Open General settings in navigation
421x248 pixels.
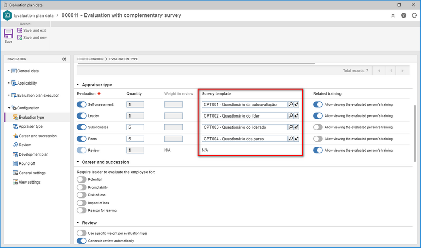click(29, 173)
